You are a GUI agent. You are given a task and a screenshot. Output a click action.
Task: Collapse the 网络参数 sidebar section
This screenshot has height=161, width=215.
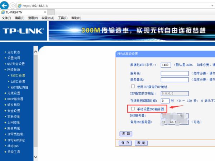point(14,70)
